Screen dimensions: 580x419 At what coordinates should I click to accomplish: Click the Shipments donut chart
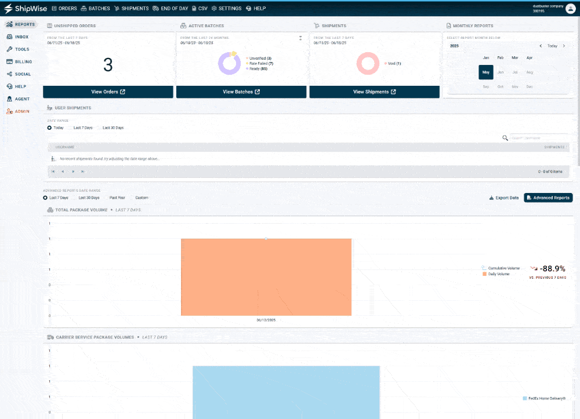(368, 63)
